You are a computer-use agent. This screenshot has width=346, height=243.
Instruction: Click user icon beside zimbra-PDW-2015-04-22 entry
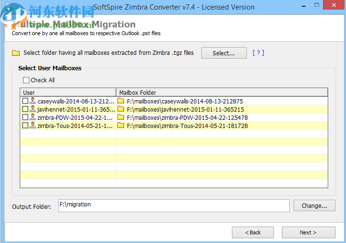[33, 117]
